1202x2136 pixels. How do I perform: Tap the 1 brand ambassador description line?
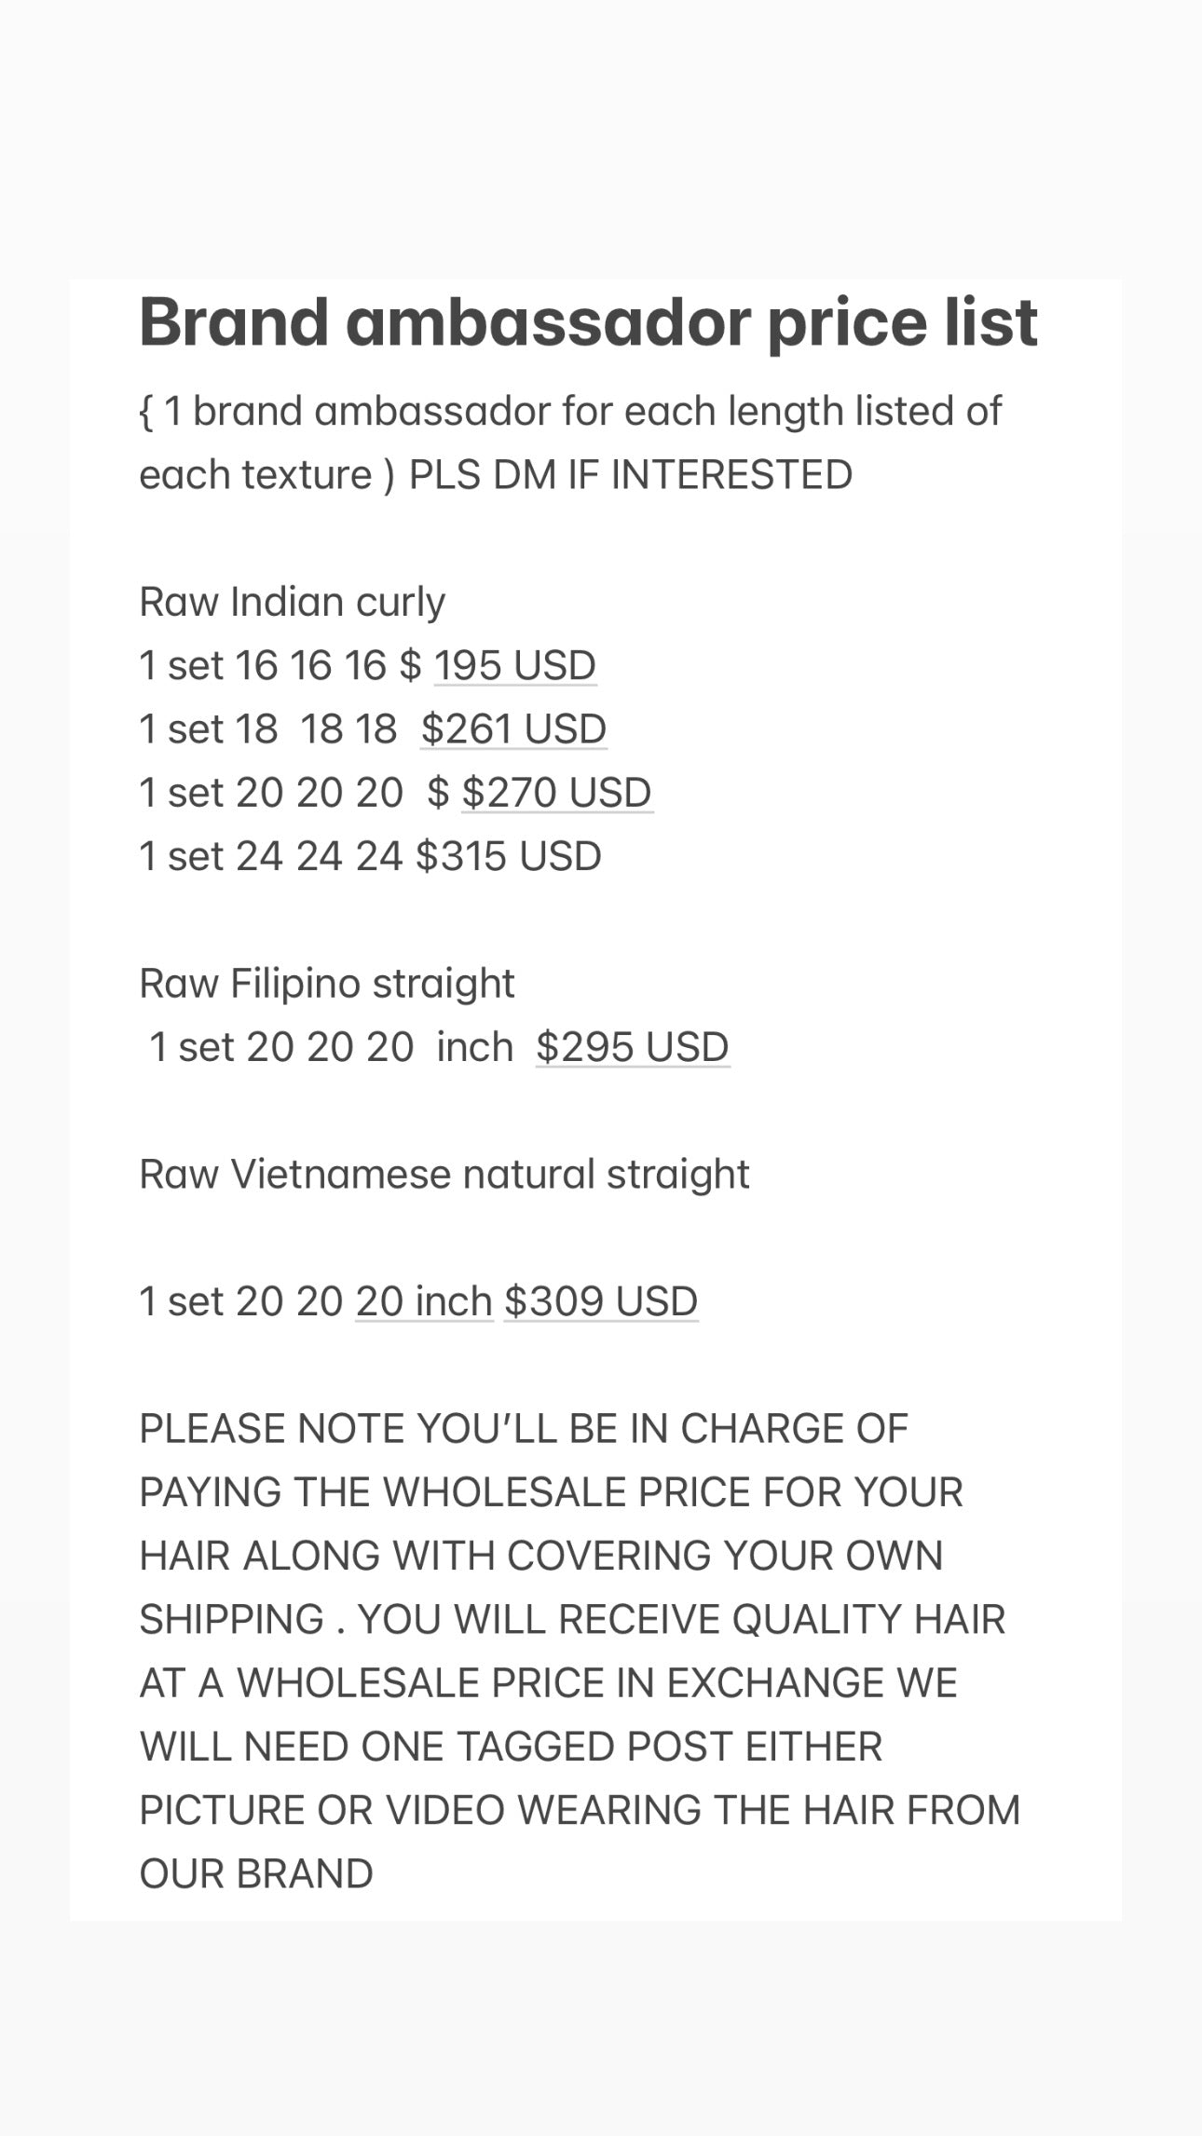[x=570, y=412]
